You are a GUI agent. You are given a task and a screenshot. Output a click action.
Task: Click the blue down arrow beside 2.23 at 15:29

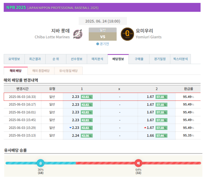(x=70, y=128)
